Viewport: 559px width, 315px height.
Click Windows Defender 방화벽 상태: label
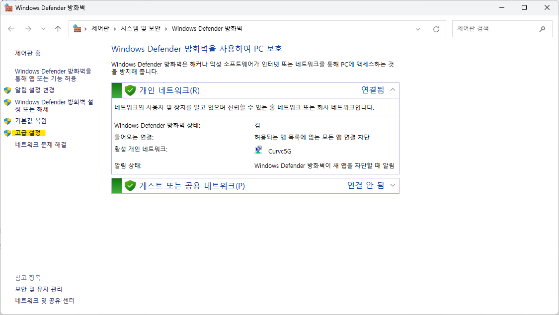tap(157, 125)
